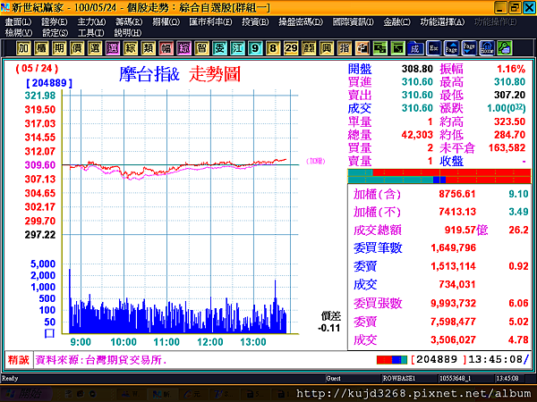Click the red 幅 toolbar button
The width and height of the screenshot is (537, 402).
click(166, 48)
